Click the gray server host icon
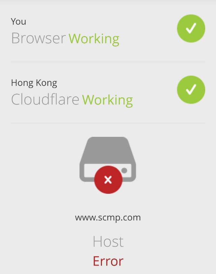 click(108, 159)
